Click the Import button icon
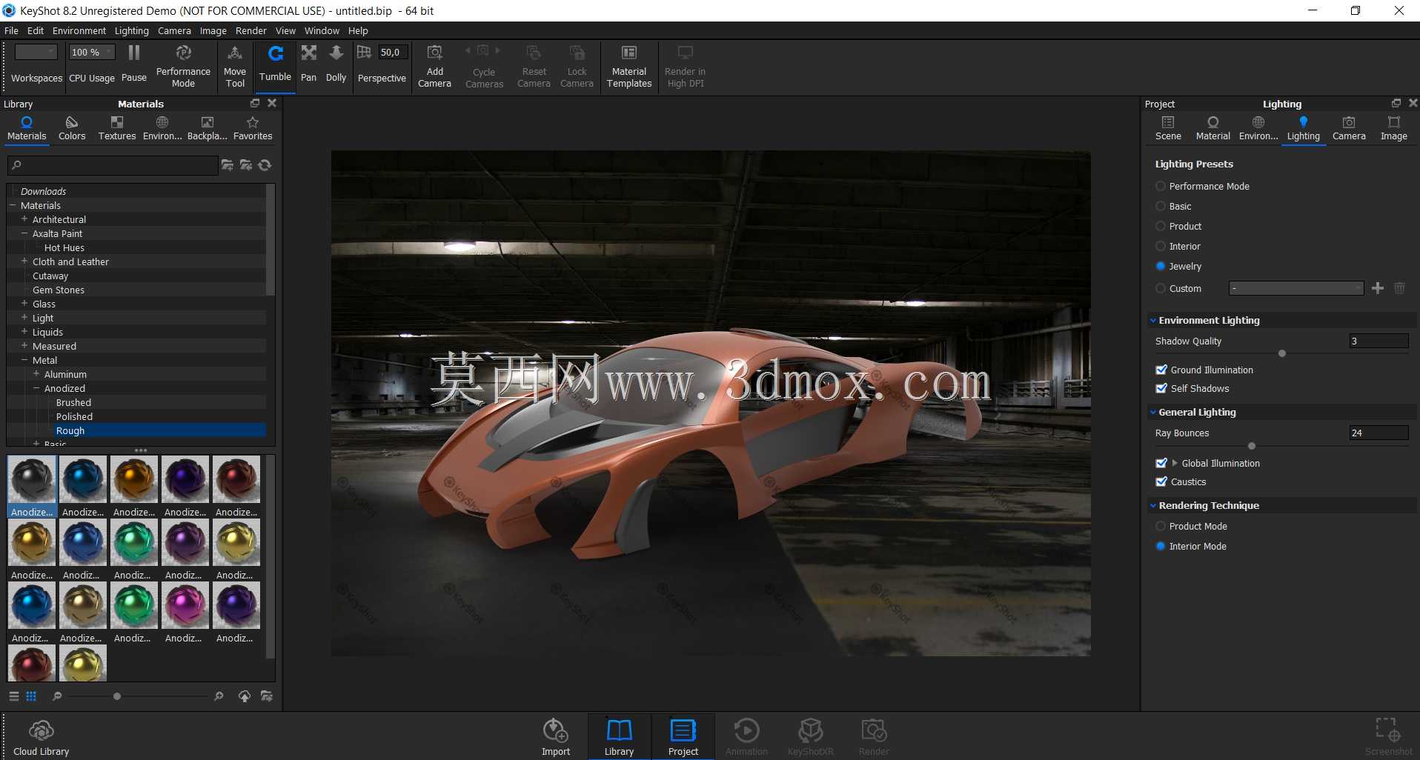This screenshot has width=1420, height=760. pos(556,731)
